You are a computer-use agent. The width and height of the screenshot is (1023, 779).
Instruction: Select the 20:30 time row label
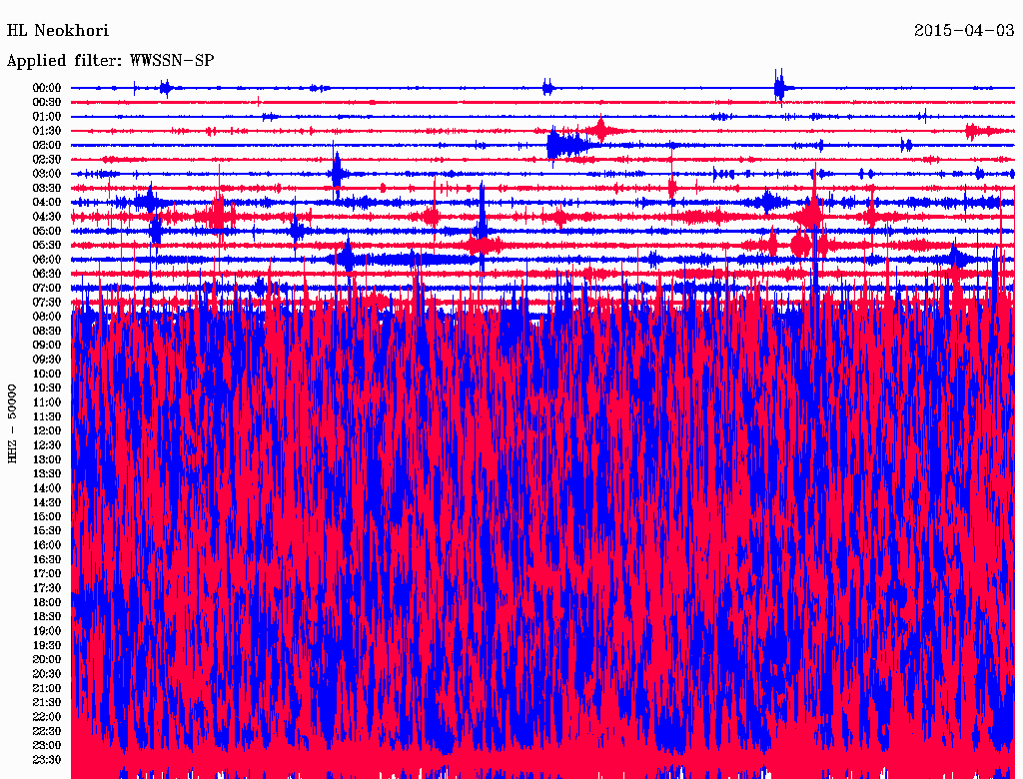click(x=47, y=674)
